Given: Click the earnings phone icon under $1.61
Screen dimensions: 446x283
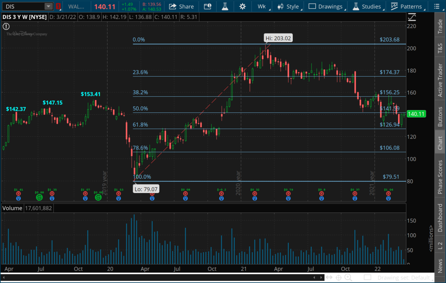Looking at the screenshot, I should pyautogui.click(x=18, y=194).
